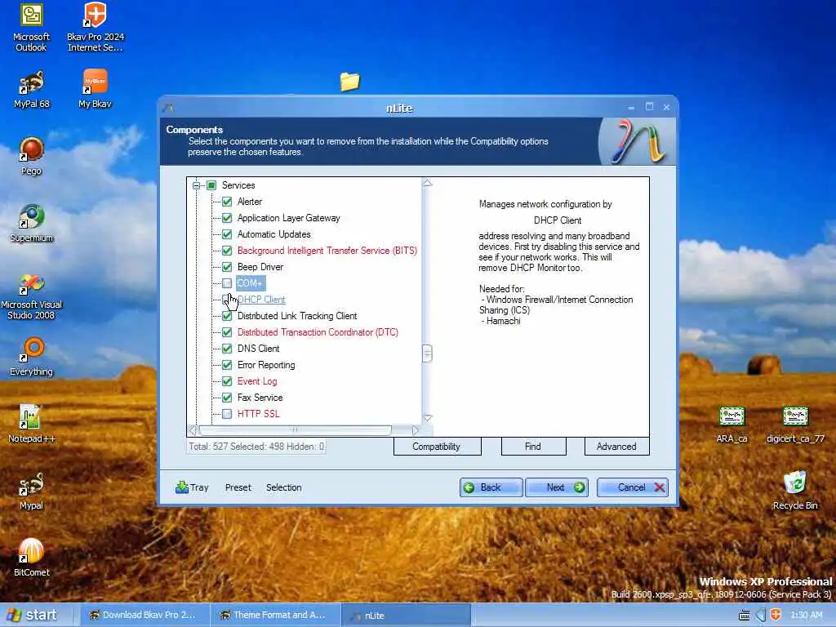Screen dimensions: 836x627
Task: Send nLite to Tray
Action: (x=192, y=487)
